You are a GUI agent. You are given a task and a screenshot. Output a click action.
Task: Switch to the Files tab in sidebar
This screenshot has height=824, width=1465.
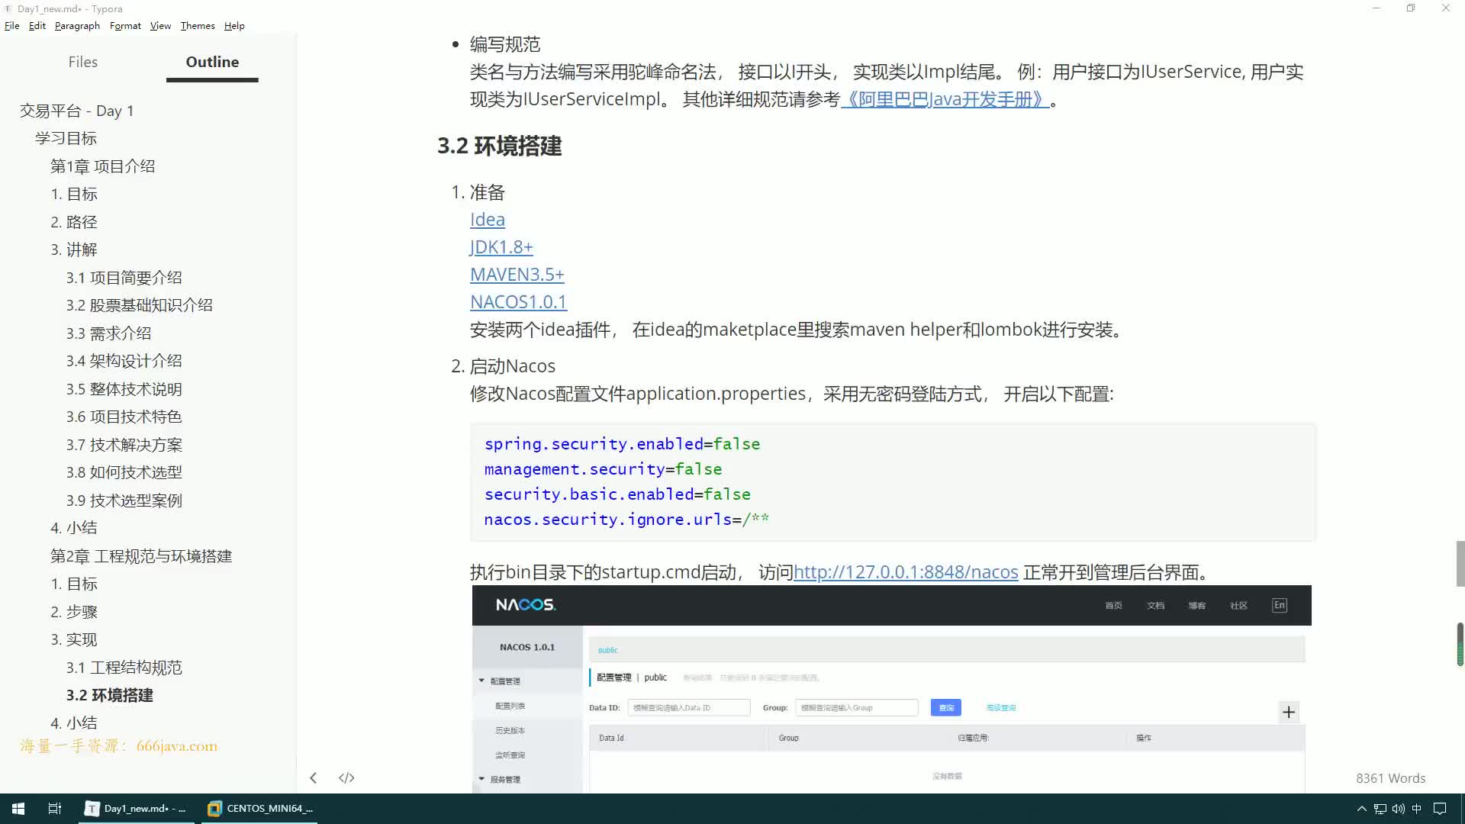tap(83, 62)
